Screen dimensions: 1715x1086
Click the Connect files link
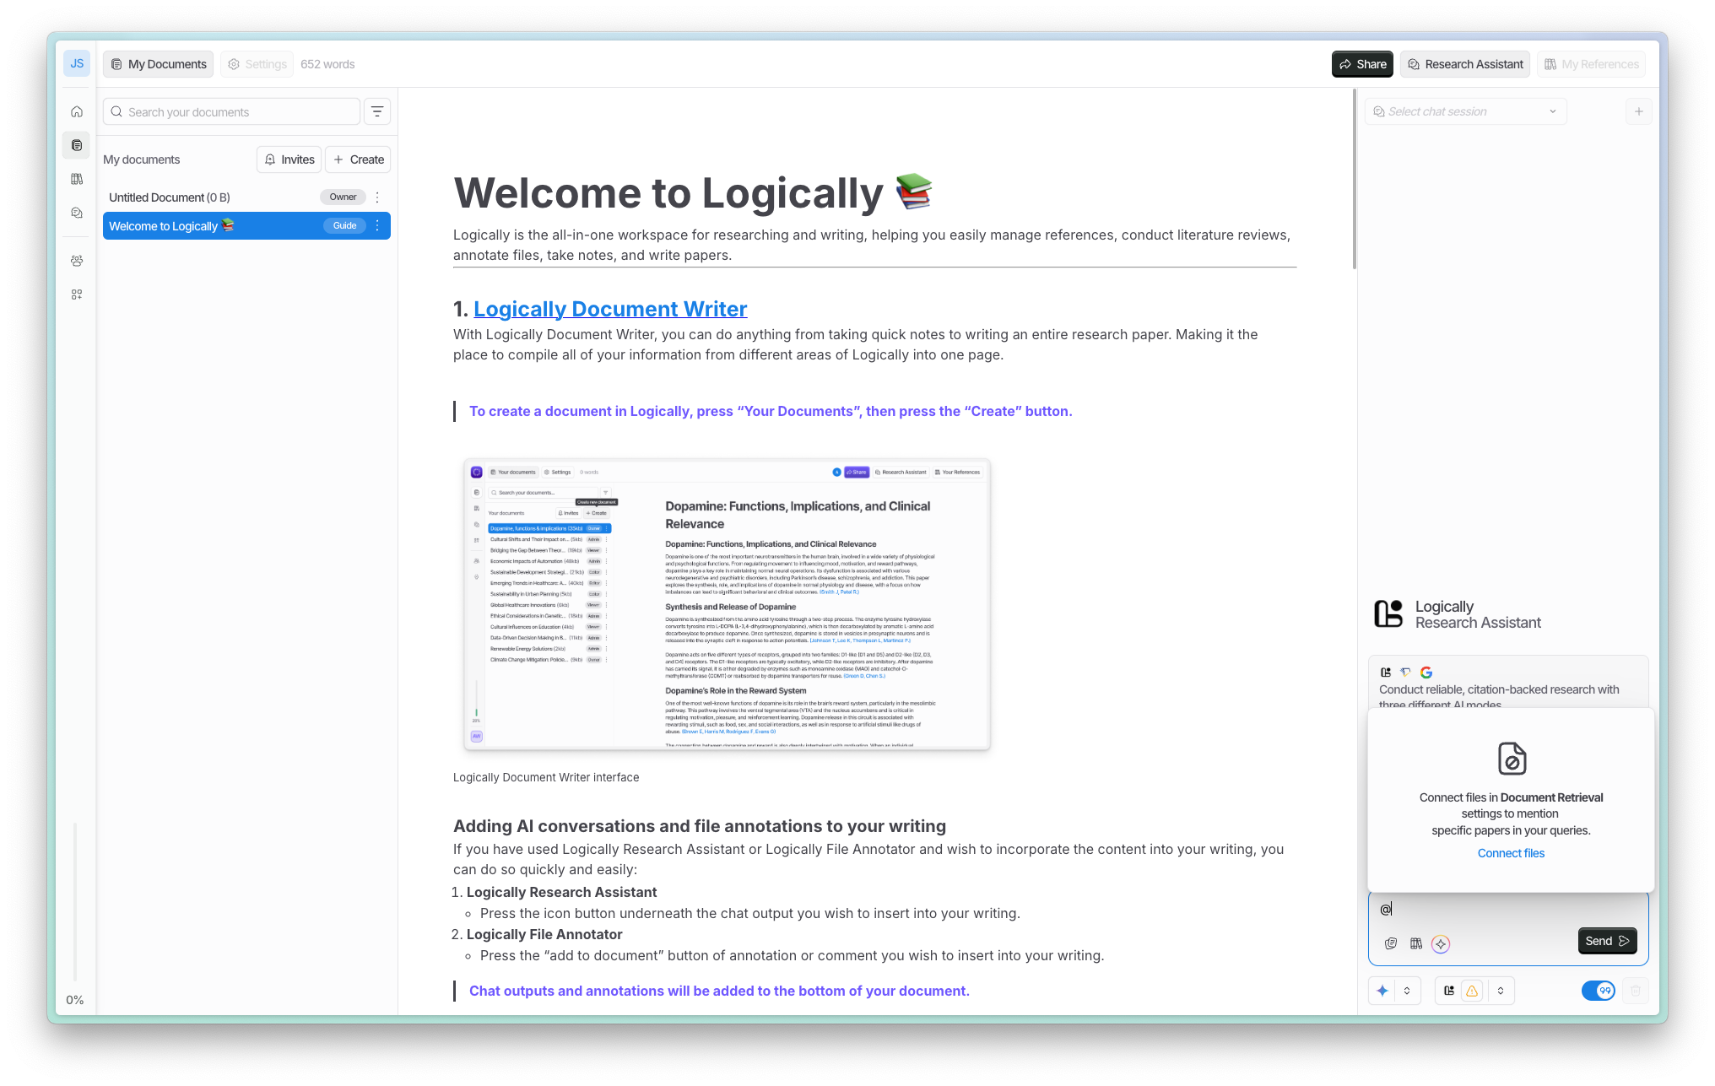pos(1511,853)
